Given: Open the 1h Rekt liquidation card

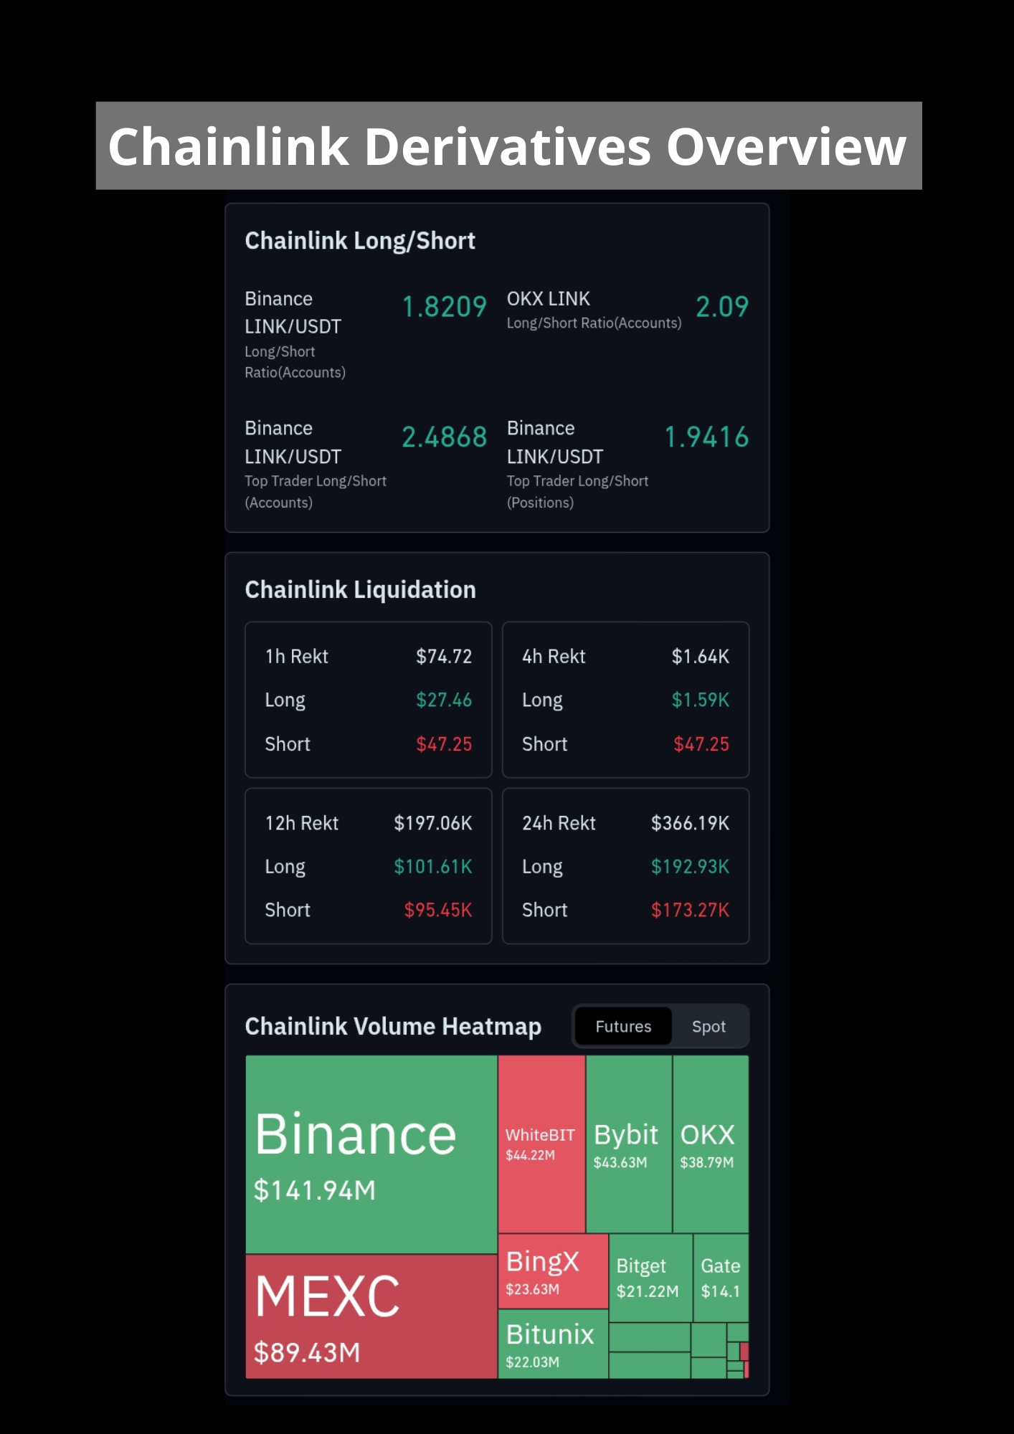Looking at the screenshot, I should 369,700.
